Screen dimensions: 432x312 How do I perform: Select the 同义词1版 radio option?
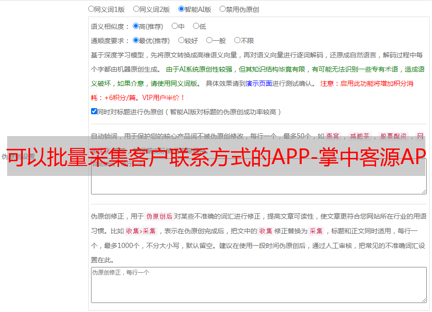tap(91, 9)
